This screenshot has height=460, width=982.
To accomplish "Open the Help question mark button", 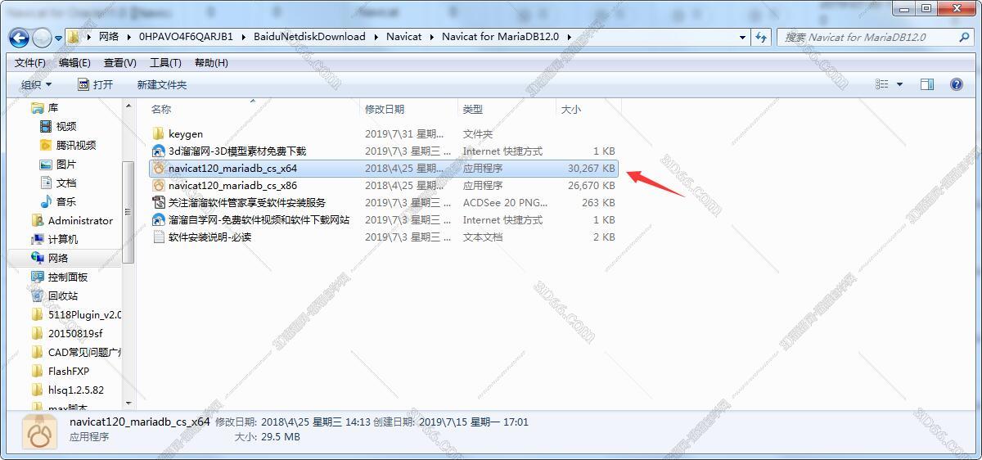I will point(956,84).
